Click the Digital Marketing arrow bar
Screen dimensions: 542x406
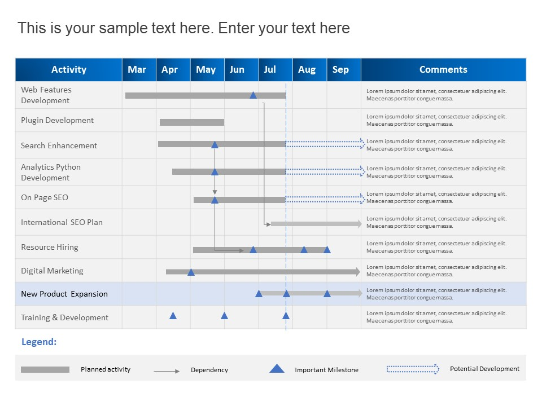point(263,272)
